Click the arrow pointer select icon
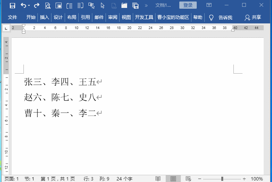This screenshot has width=272, height=182. point(103,6)
